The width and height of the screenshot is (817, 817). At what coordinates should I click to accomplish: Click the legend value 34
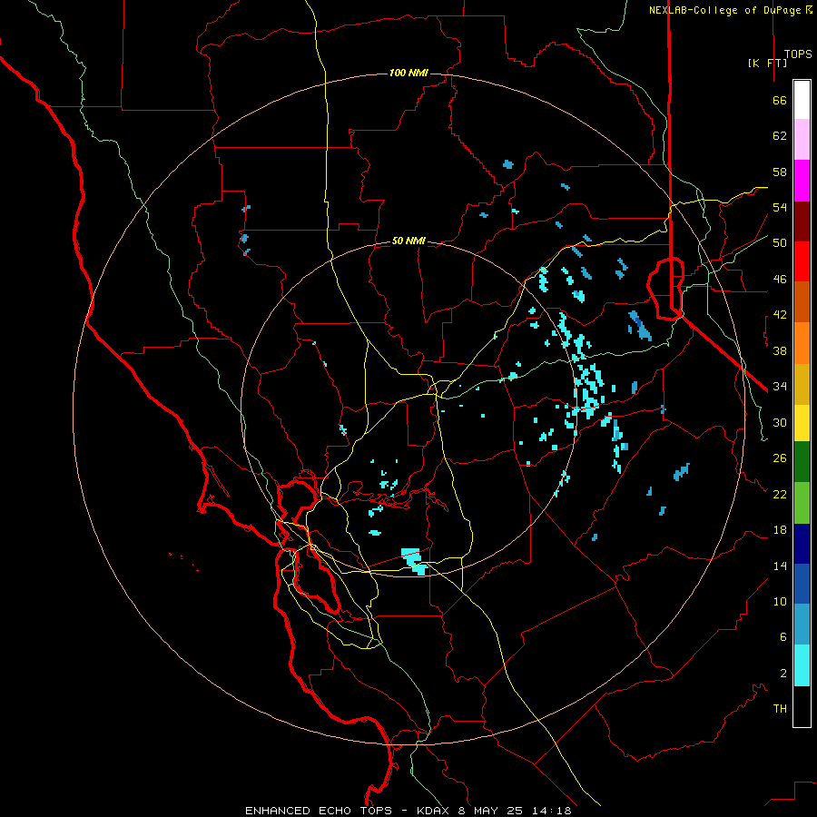click(780, 387)
